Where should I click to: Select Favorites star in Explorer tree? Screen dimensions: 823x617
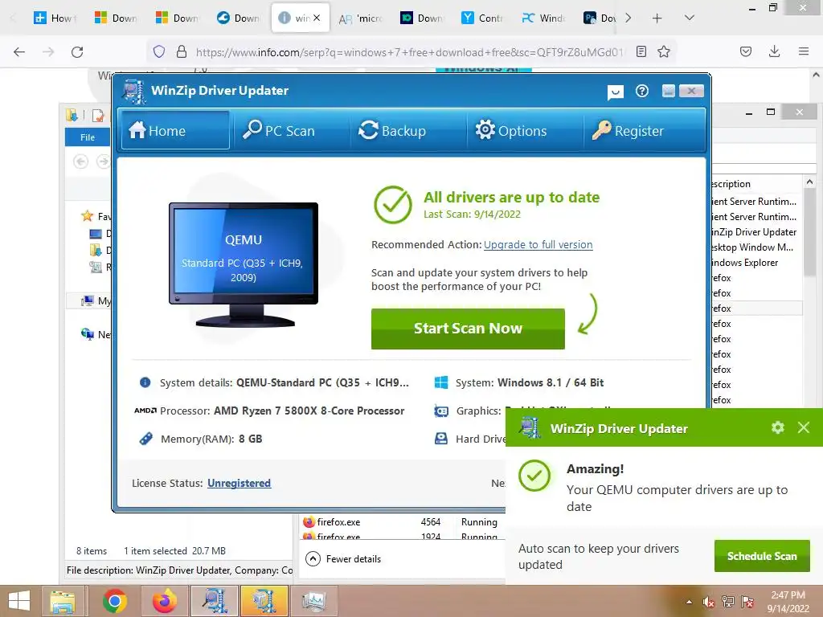87,216
